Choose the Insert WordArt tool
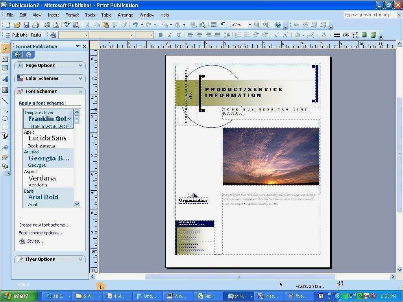This screenshot has height=302, width=403. click(5, 79)
